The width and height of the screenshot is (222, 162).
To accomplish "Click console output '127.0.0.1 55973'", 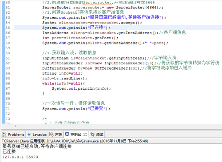I will click(x=20, y=157).
